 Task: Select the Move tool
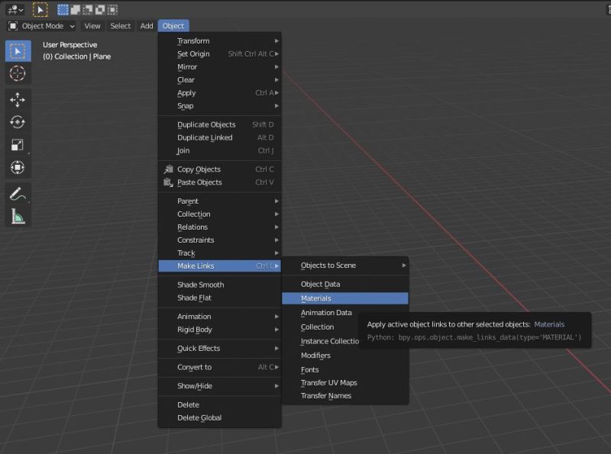(18, 98)
